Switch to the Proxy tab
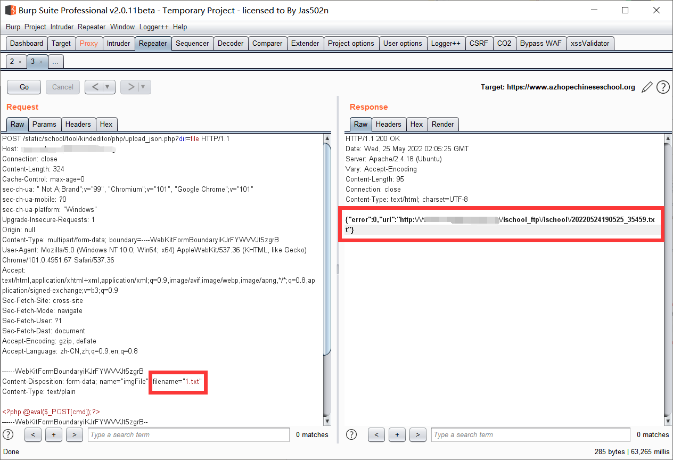 (x=89, y=44)
